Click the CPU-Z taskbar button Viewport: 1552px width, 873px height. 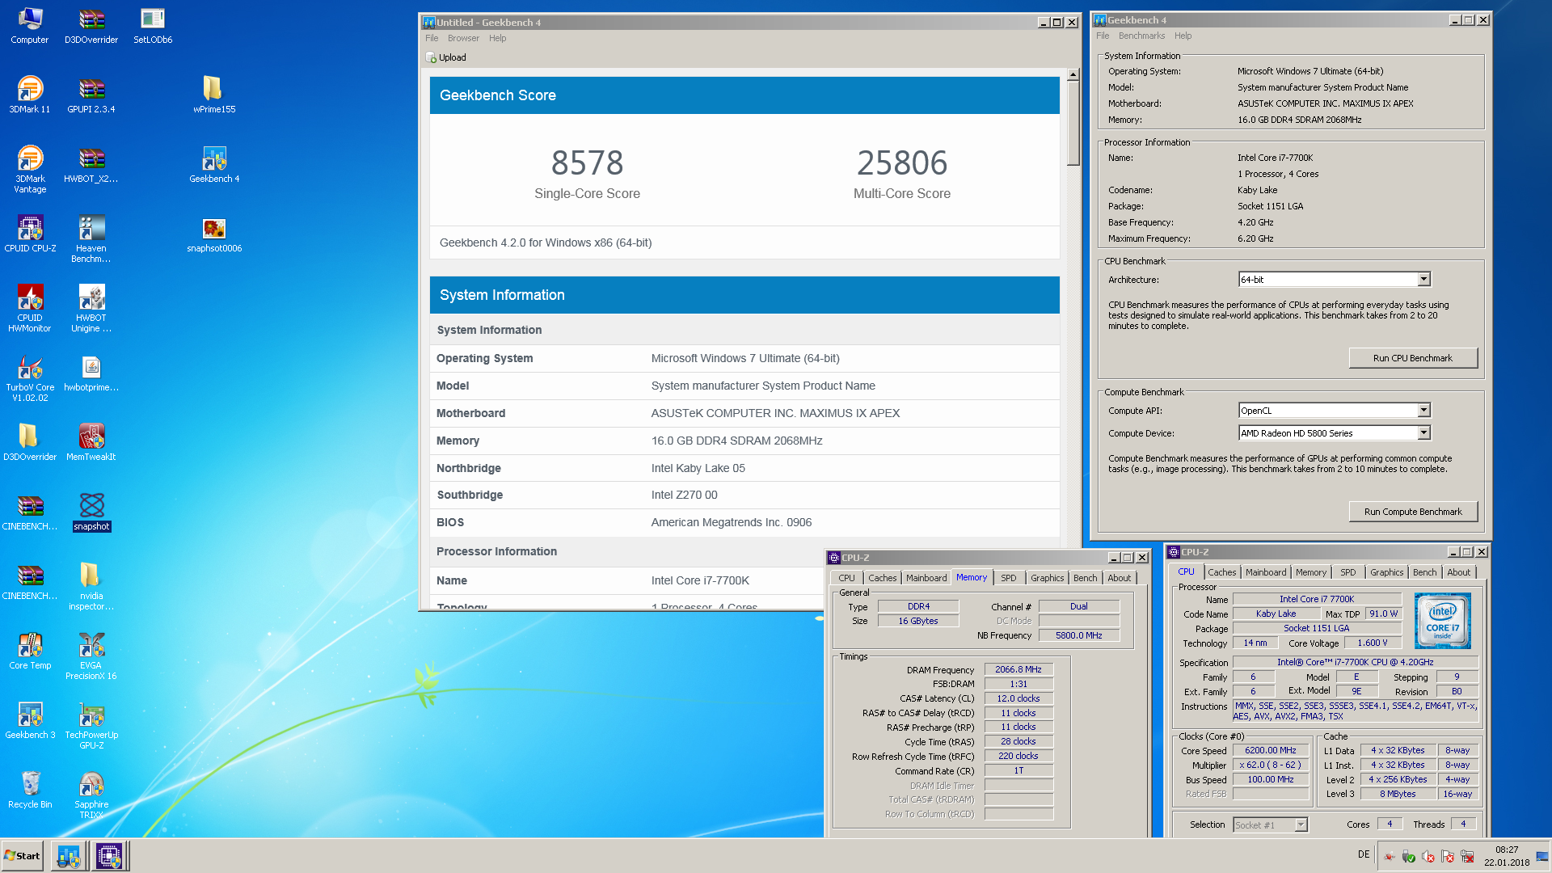[109, 856]
